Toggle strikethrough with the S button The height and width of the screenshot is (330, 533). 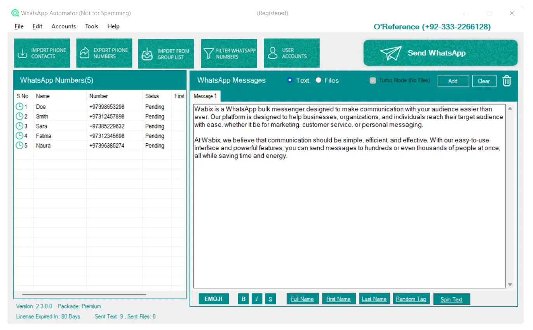tap(270, 299)
